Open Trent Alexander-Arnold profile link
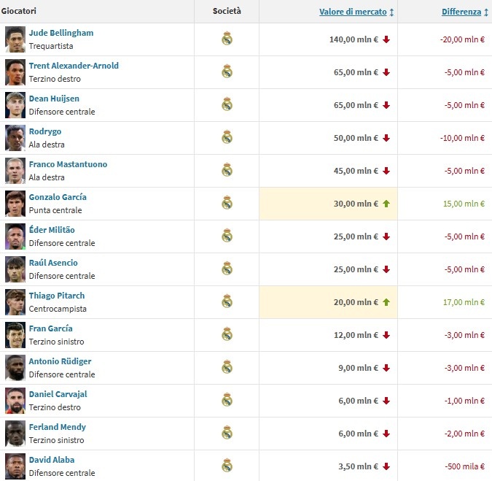Image resolution: width=492 pixels, height=481 pixels. (74, 66)
